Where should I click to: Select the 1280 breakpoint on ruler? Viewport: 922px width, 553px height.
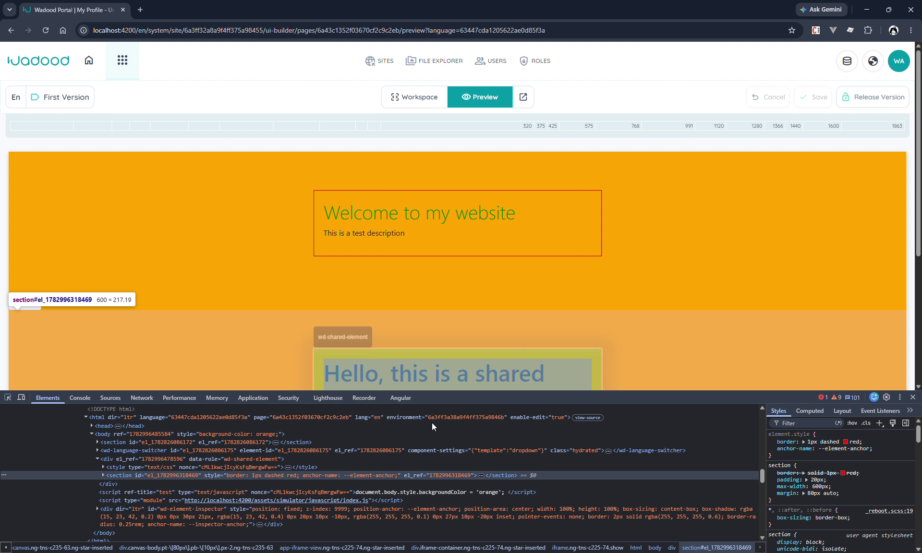(x=757, y=126)
